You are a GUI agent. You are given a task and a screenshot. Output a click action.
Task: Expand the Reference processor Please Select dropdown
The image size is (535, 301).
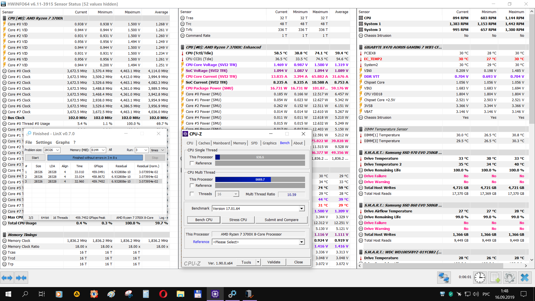[301, 242]
